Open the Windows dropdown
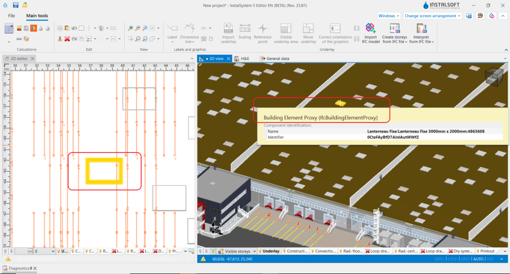The image size is (510, 274). pyautogui.click(x=389, y=16)
